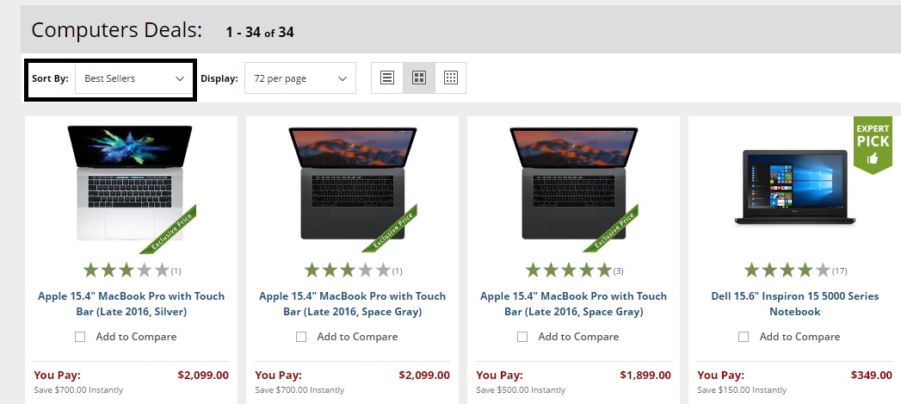Check Add to Compare for Dell Inspiron

point(744,337)
